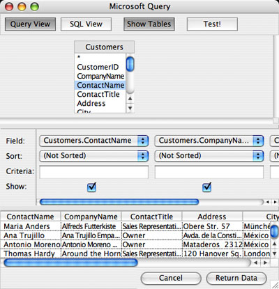
Task: Click results table scroll down arrow
Action: [x=275, y=253]
